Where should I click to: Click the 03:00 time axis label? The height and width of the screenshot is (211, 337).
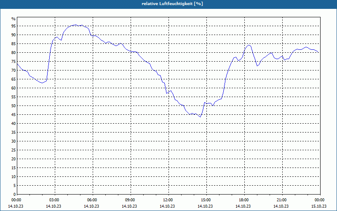[54, 200]
